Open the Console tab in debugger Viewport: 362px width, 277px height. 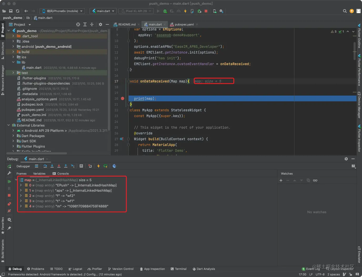(61, 174)
